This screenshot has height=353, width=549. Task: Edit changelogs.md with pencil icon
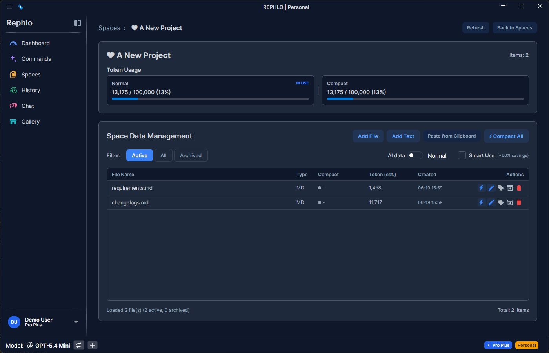click(491, 202)
